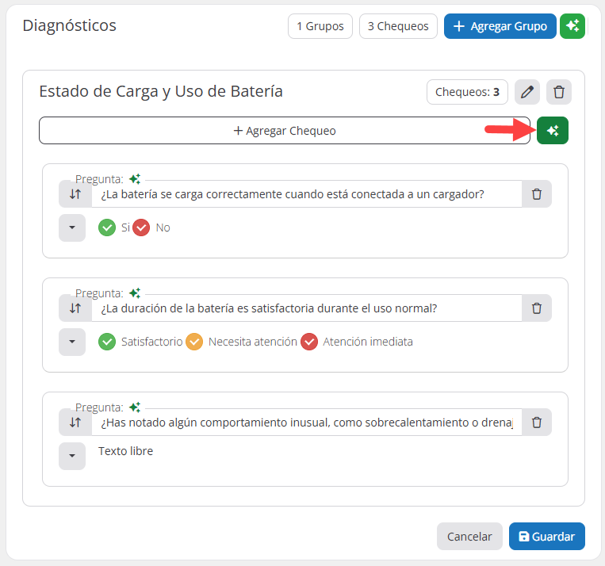The image size is (605, 566).
Task: Delete the unusual behavior question
Action: 537,423
